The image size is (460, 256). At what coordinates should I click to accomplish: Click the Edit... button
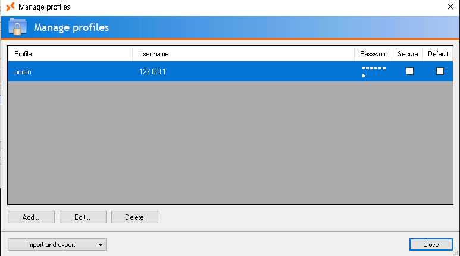(x=83, y=217)
